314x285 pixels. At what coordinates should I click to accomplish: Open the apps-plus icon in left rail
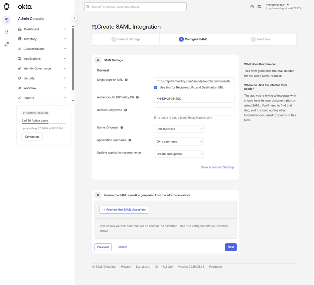[6, 32]
